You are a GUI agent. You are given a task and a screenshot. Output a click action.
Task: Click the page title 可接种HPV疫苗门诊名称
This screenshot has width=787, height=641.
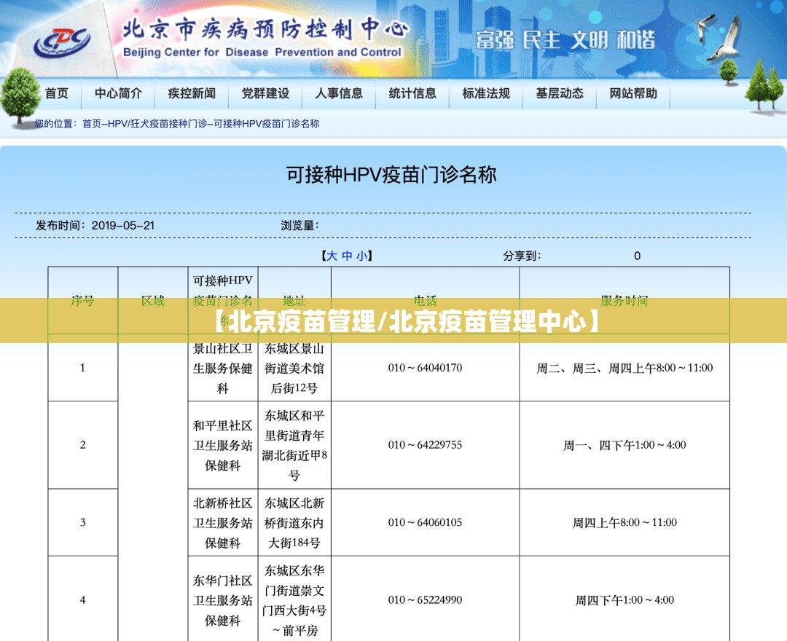tap(391, 175)
